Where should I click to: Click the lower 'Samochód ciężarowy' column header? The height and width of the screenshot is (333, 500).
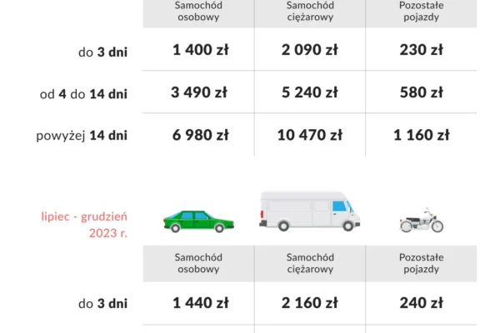pyautogui.click(x=310, y=263)
